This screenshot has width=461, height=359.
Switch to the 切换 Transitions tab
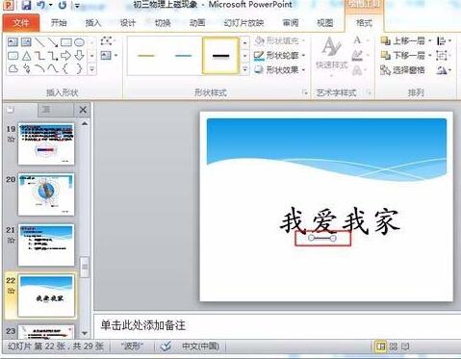pyautogui.click(x=163, y=23)
